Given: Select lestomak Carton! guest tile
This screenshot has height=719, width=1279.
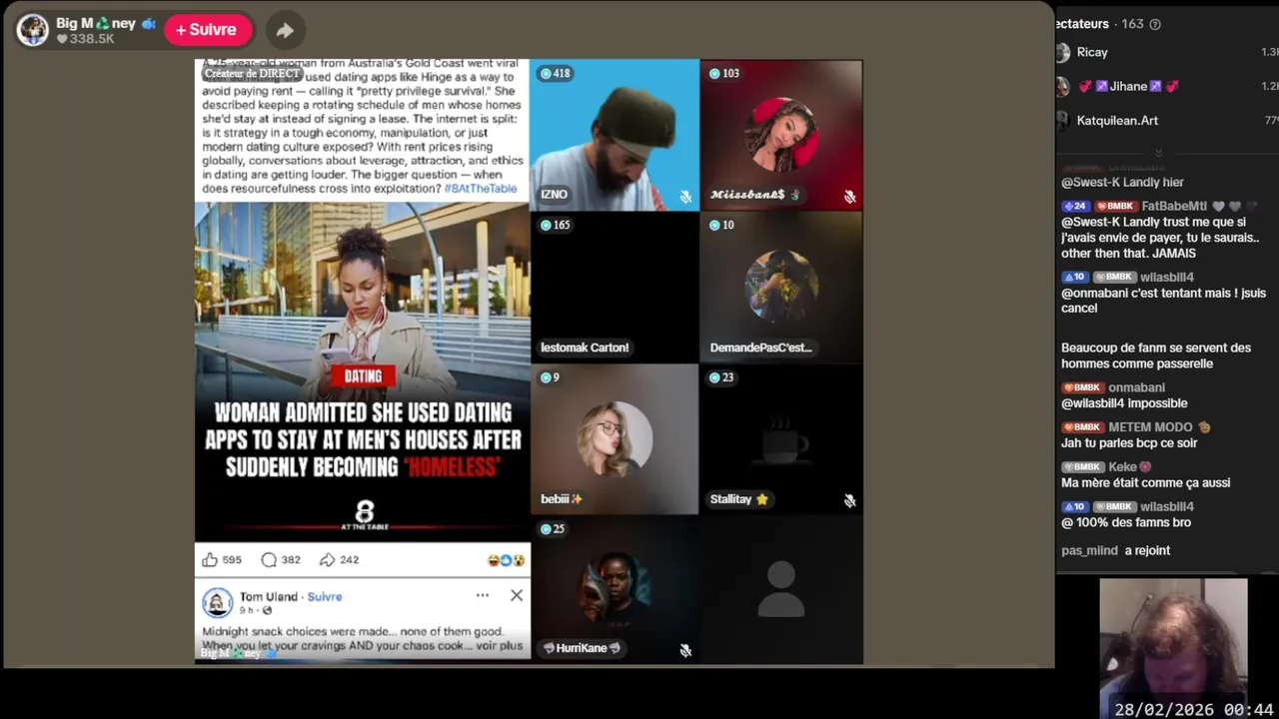Looking at the screenshot, I should [x=615, y=288].
